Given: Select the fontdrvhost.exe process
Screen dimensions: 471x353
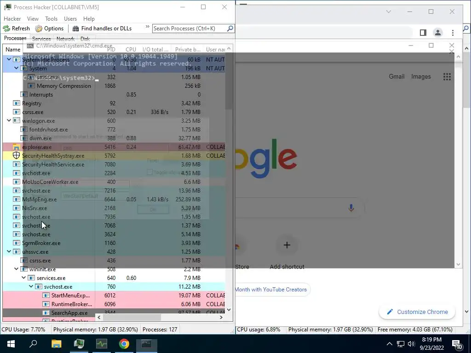Looking at the screenshot, I should click(x=114, y=129).
